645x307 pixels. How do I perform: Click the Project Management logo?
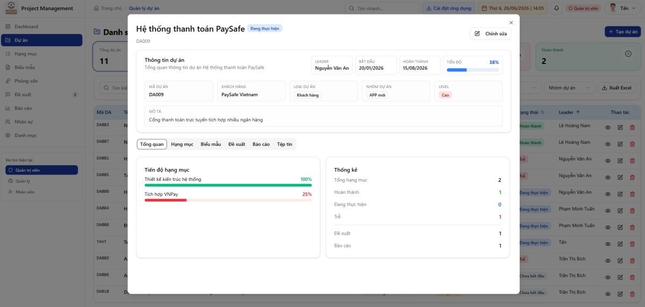click(11, 8)
